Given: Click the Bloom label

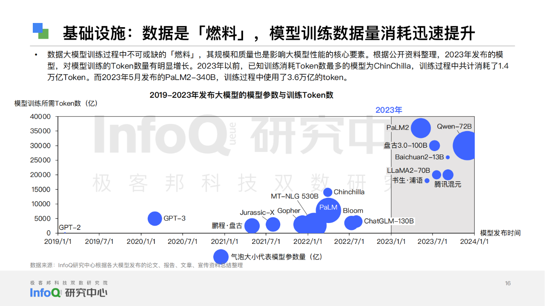Looking at the screenshot, I should pos(353,211).
